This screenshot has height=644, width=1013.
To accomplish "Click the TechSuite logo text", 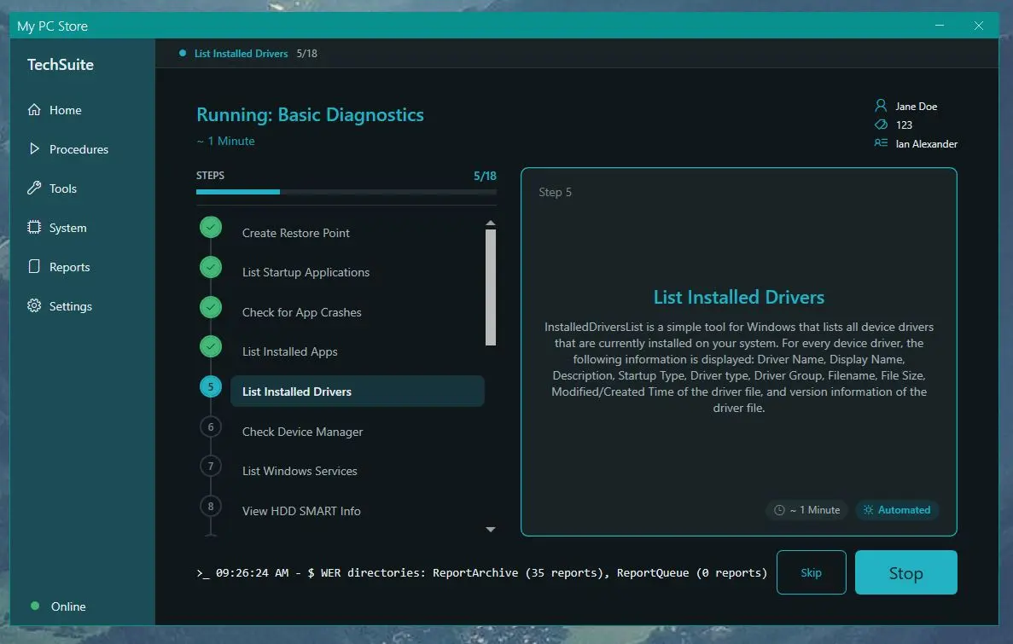I will [60, 65].
